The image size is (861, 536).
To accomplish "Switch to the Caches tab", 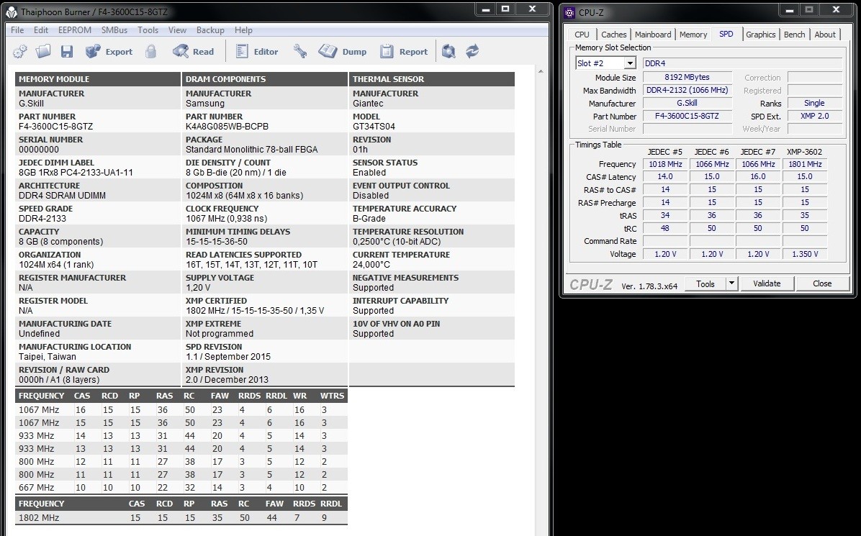I will (613, 34).
